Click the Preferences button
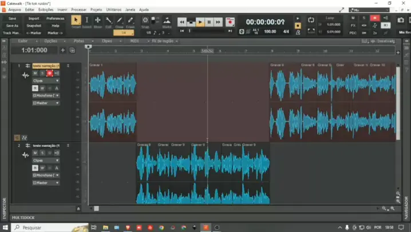The image size is (411, 232). pos(56,18)
